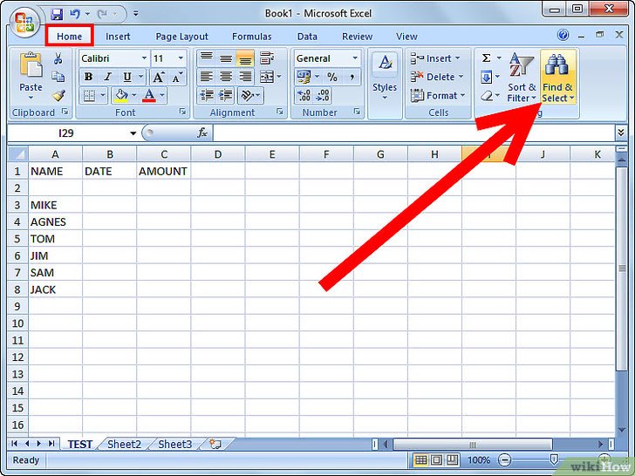The image size is (635, 476).
Task: Insert a new worksheet tab
Action: (215, 444)
